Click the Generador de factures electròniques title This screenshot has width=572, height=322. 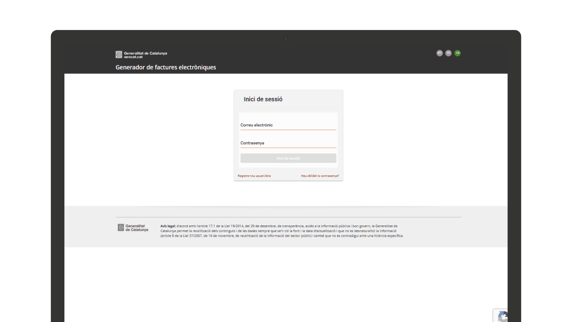tap(166, 68)
